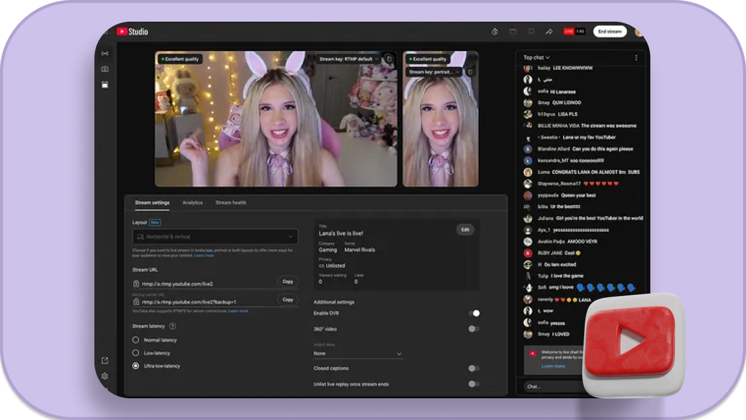Enable the Closed captions switch

[474, 368]
